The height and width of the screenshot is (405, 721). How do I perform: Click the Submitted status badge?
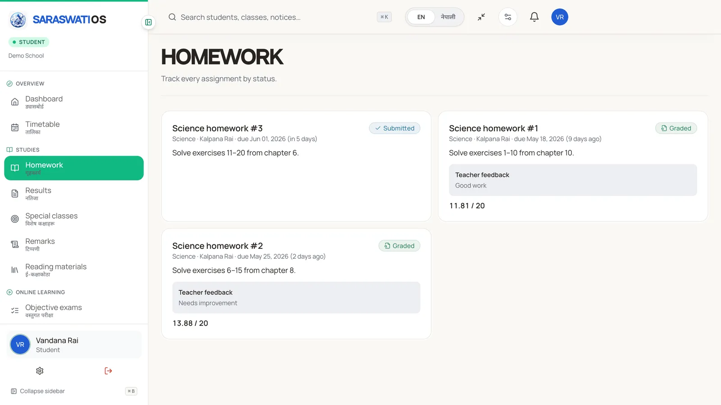pyautogui.click(x=395, y=128)
